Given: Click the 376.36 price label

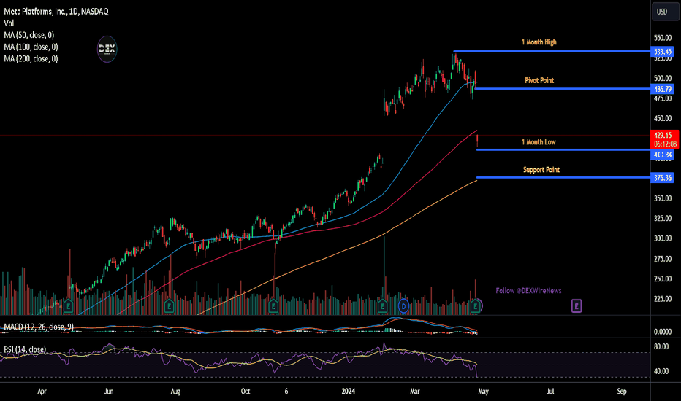Looking at the screenshot, I should coord(662,178).
